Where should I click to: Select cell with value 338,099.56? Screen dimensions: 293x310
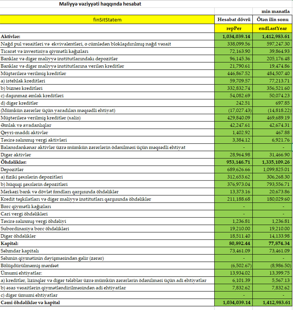point(234,44)
